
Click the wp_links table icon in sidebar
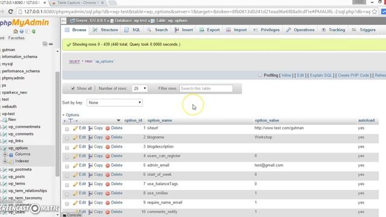(x=4, y=141)
